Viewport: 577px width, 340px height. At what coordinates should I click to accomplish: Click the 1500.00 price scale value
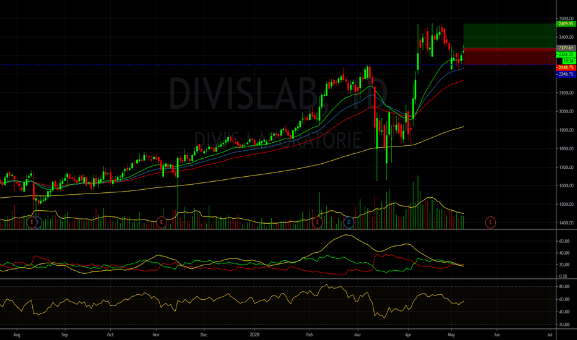566,205
